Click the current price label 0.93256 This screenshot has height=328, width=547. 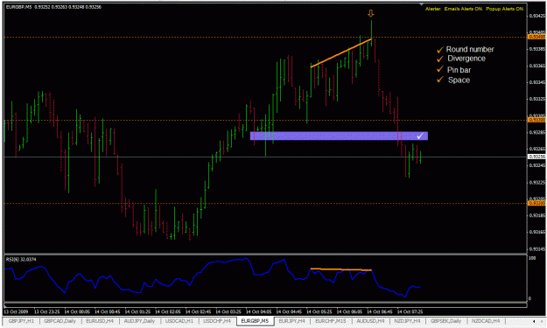click(536, 157)
